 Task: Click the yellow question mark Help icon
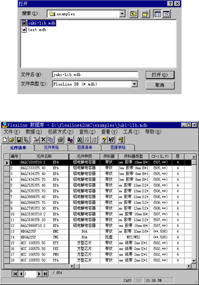[104, 140]
